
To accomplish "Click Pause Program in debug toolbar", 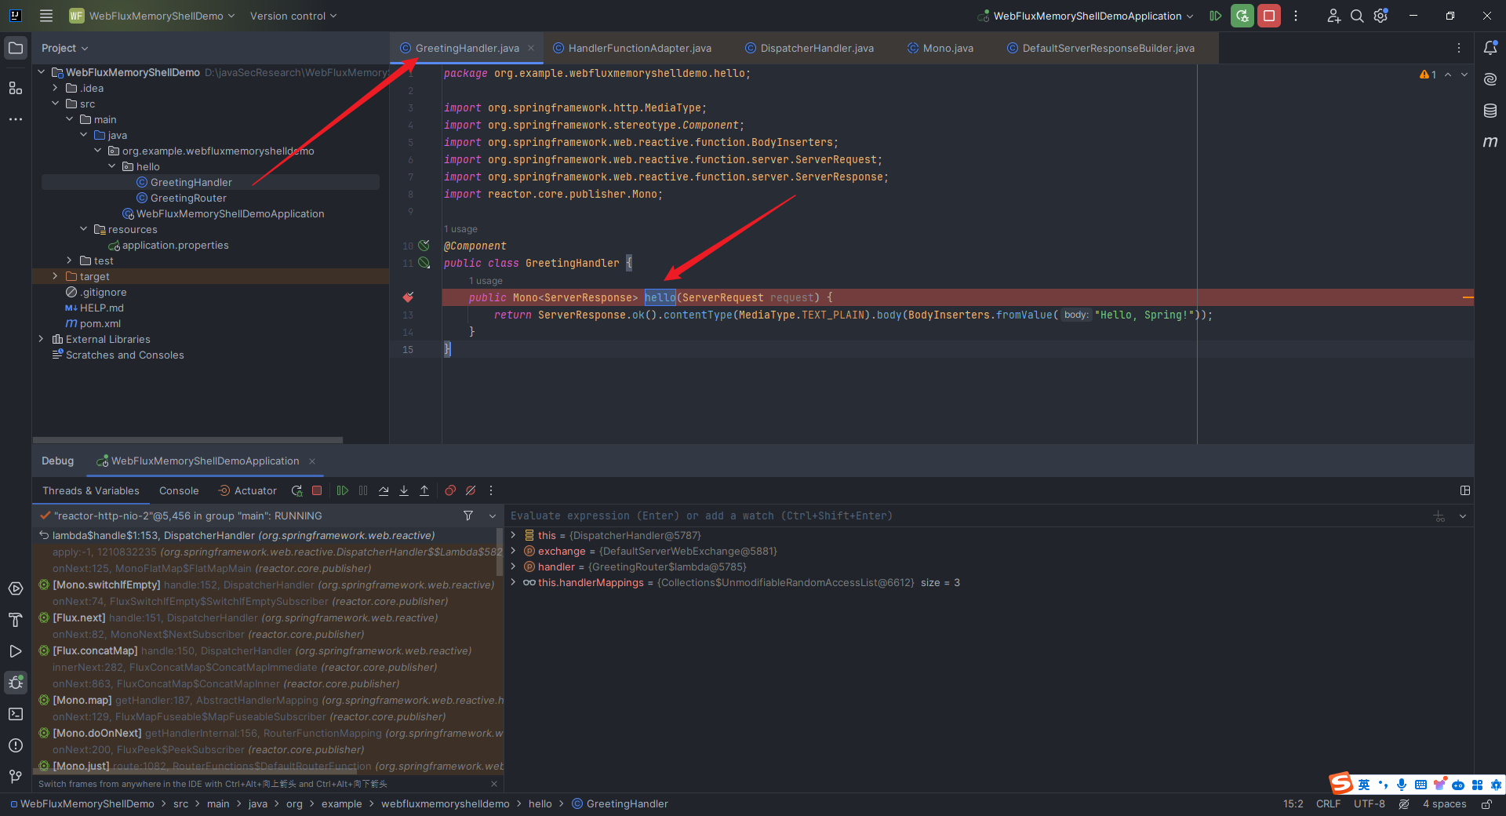I will pos(363,490).
